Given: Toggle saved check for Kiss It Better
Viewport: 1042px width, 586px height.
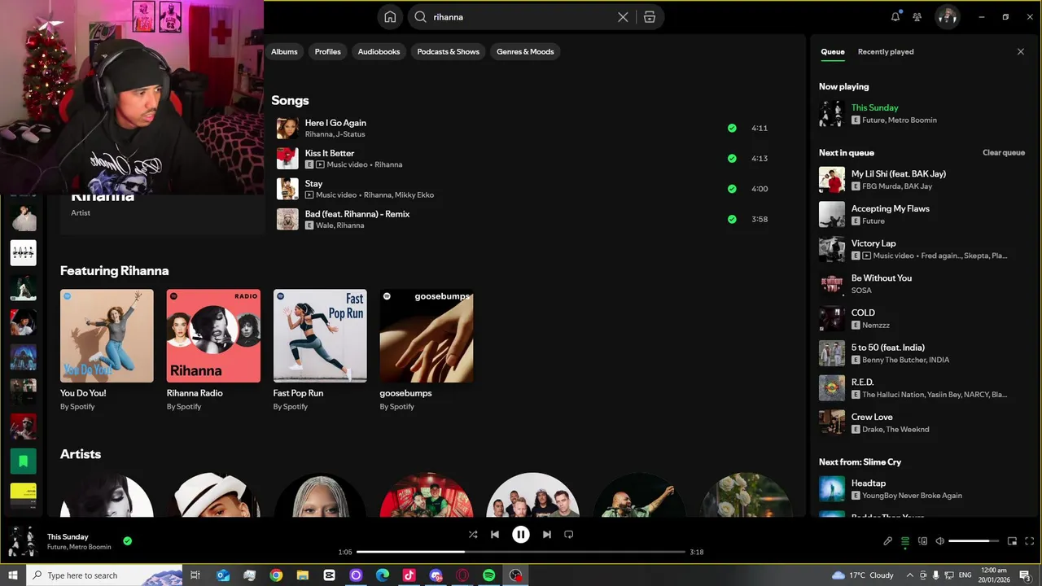Looking at the screenshot, I should (x=732, y=159).
